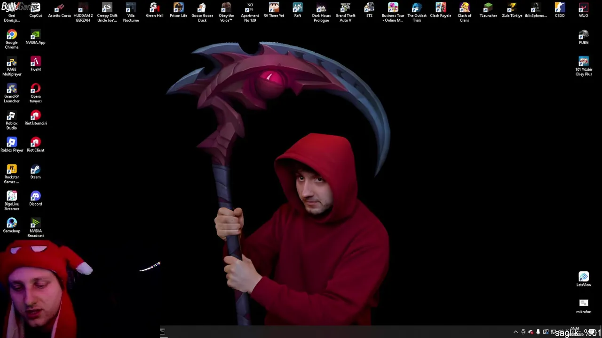
Task: Select the Business Tour Online icon
Action: pos(393,13)
